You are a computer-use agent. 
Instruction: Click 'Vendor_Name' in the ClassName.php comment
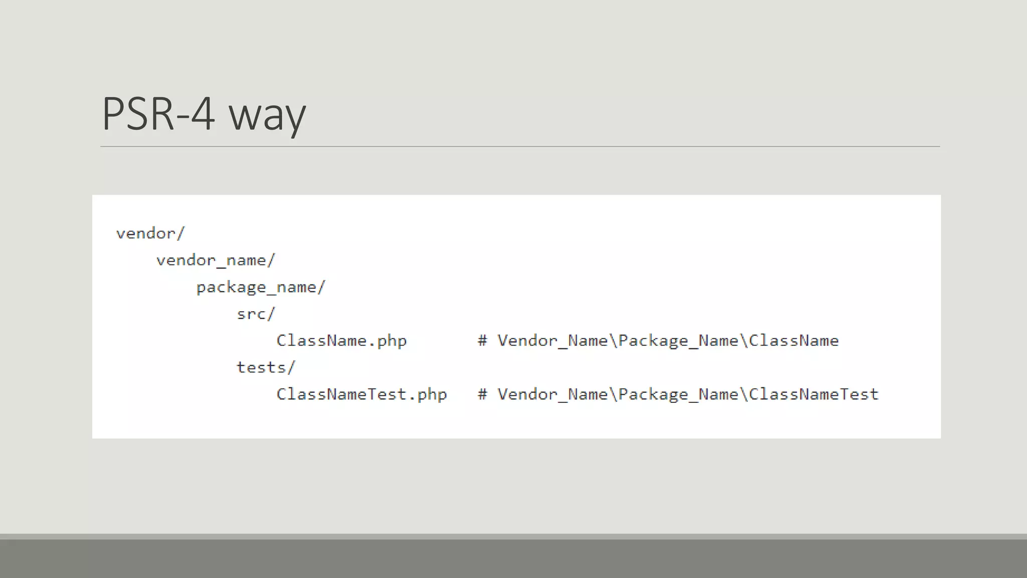pos(552,341)
